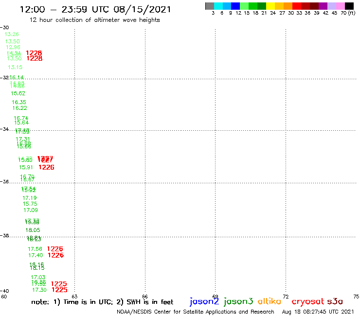360x316 pixels.
Task: Click the red time label 1226 beside 17.56
Action: (x=55, y=249)
